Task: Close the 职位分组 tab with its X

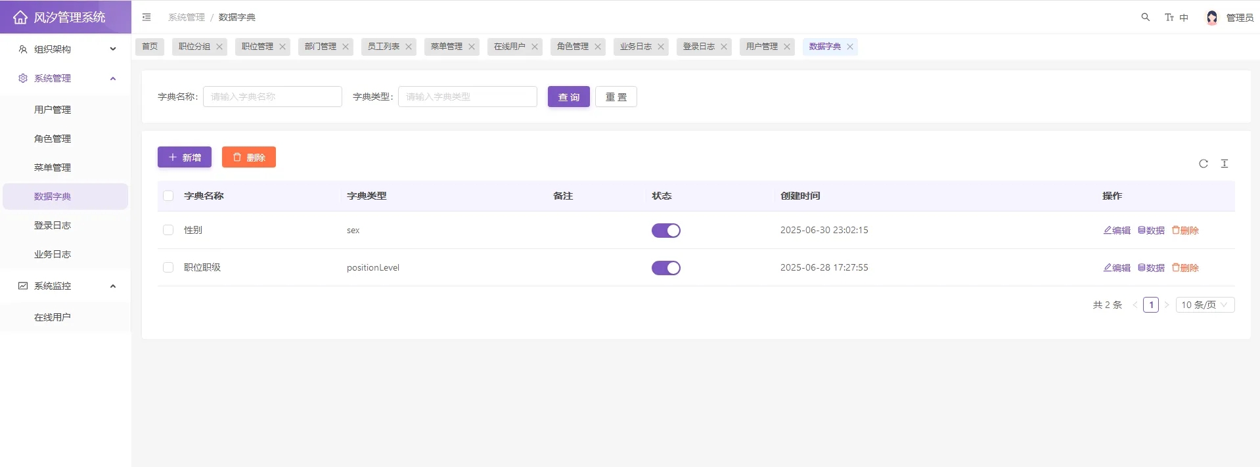Action: click(219, 47)
